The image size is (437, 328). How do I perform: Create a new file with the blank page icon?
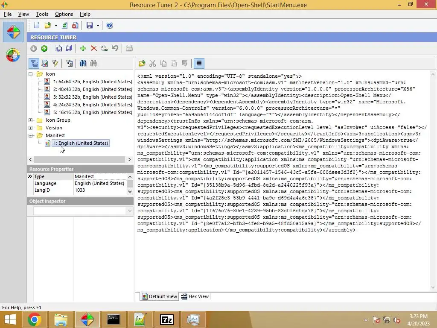click(37, 25)
